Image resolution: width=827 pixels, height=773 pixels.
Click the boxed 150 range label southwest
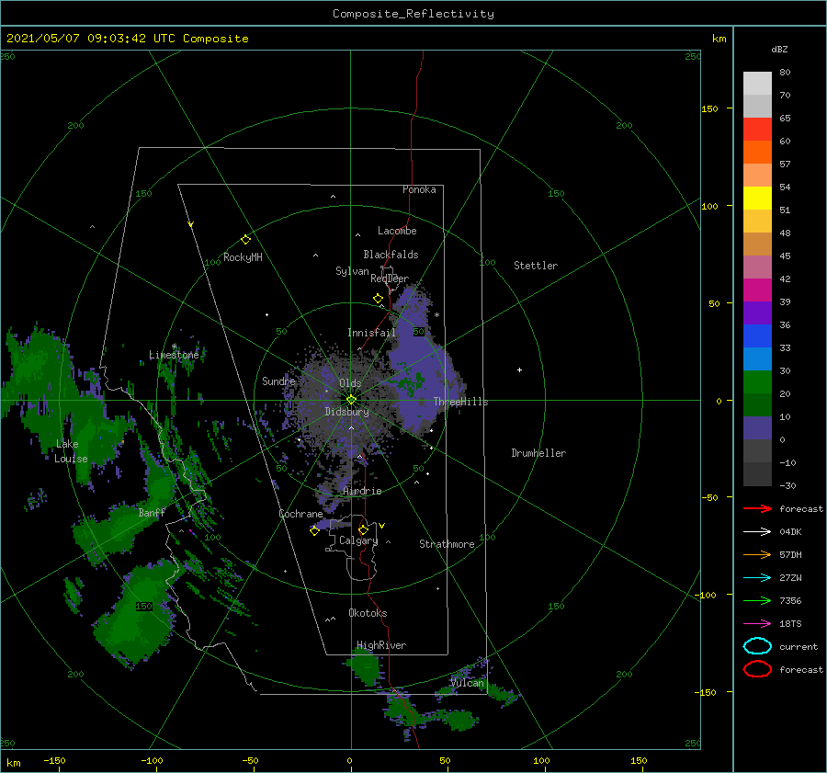point(144,607)
